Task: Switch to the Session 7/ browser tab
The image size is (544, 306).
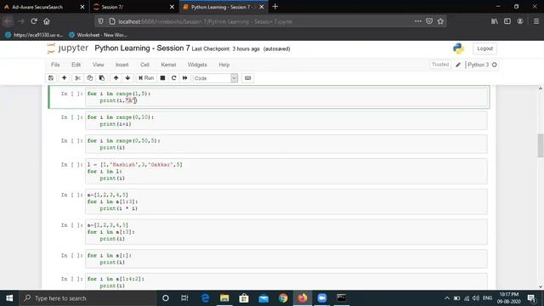Action: 134,7
